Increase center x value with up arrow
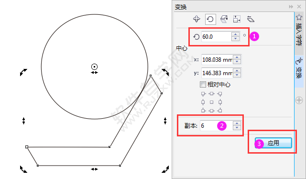This screenshot has height=179, width=306. (x=237, y=57)
